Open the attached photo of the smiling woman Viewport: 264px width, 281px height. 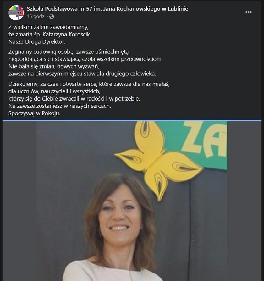point(132,201)
